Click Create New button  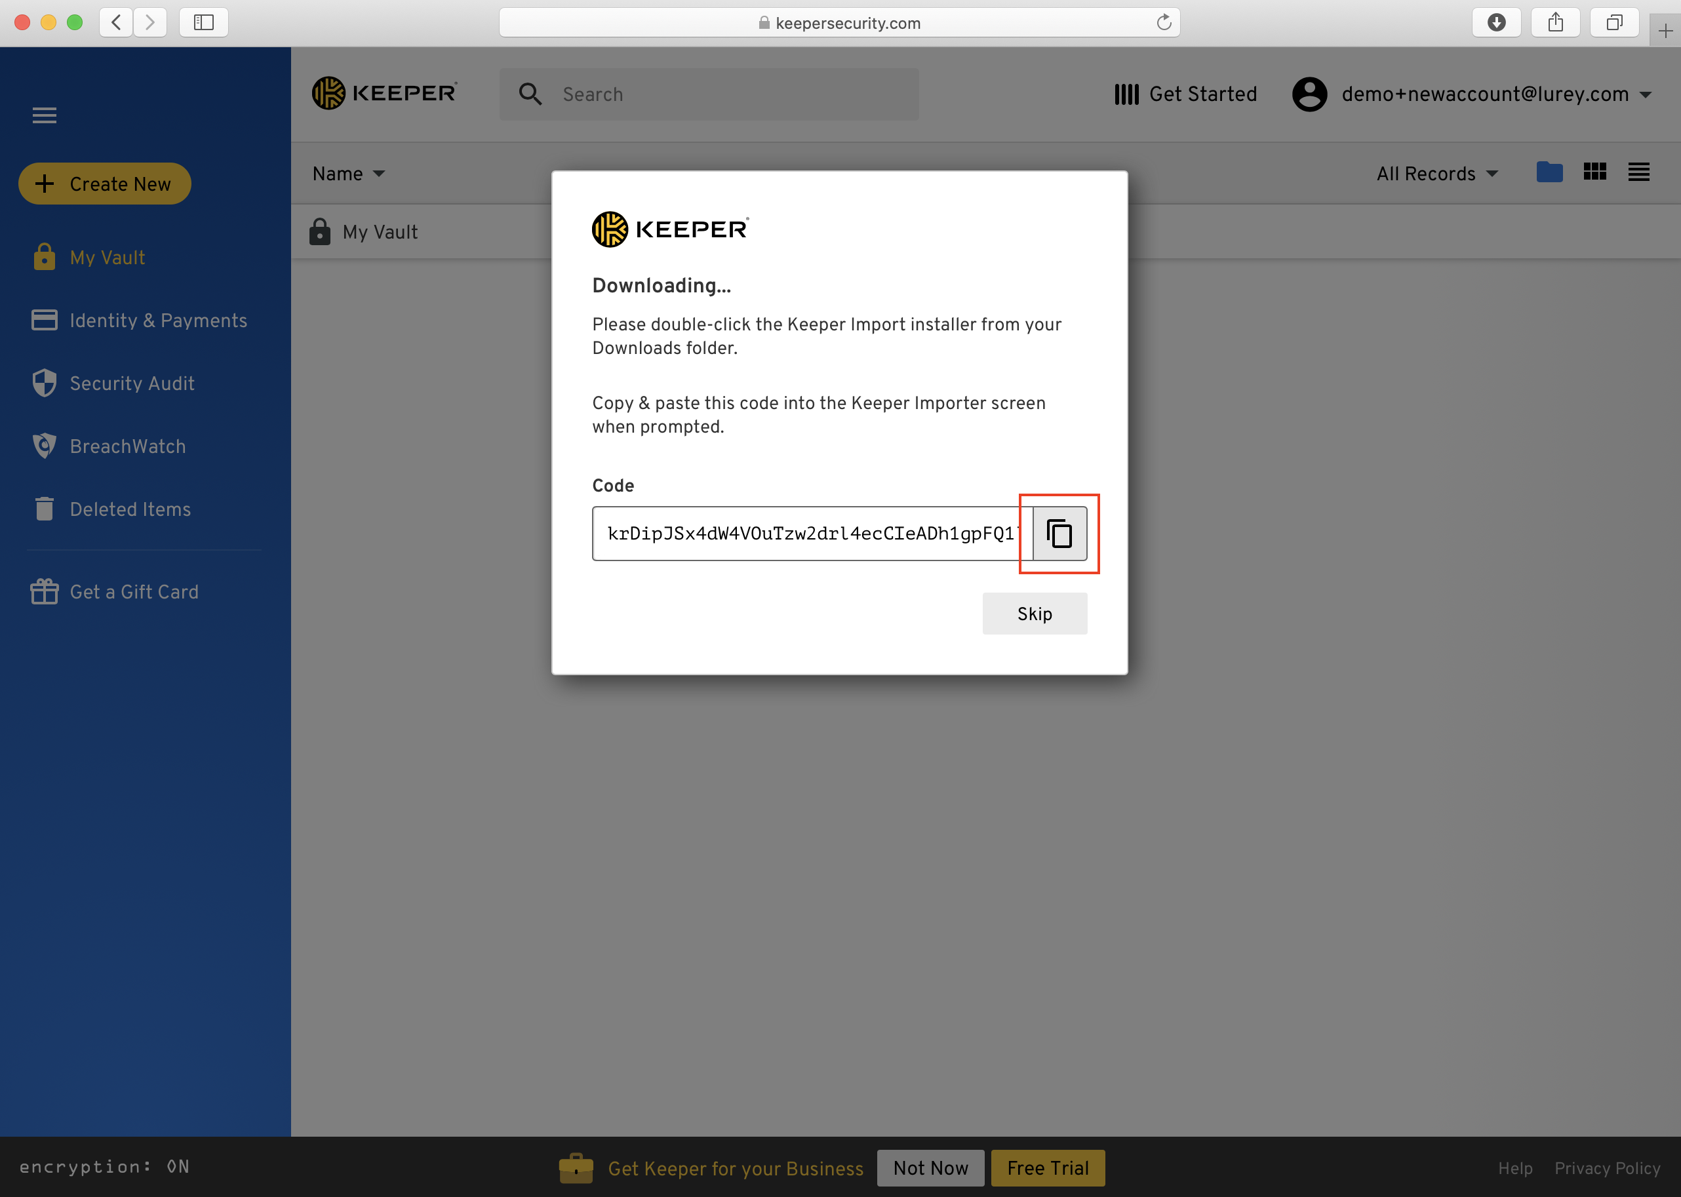(105, 184)
